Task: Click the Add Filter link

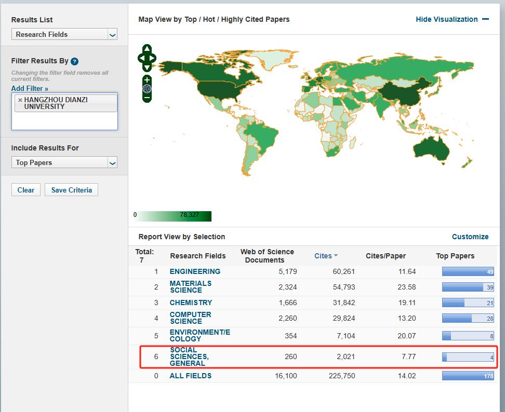Action: [30, 89]
